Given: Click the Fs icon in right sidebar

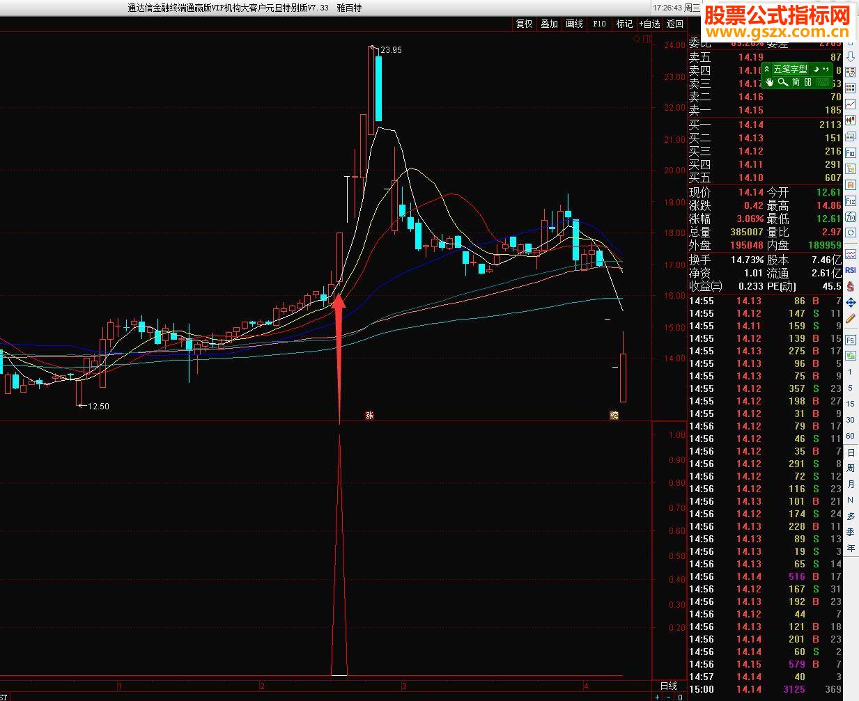Looking at the screenshot, I should pyautogui.click(x=851, y=340).
